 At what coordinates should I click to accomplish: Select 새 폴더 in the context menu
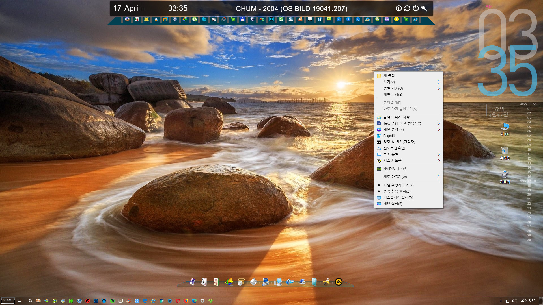408,76
